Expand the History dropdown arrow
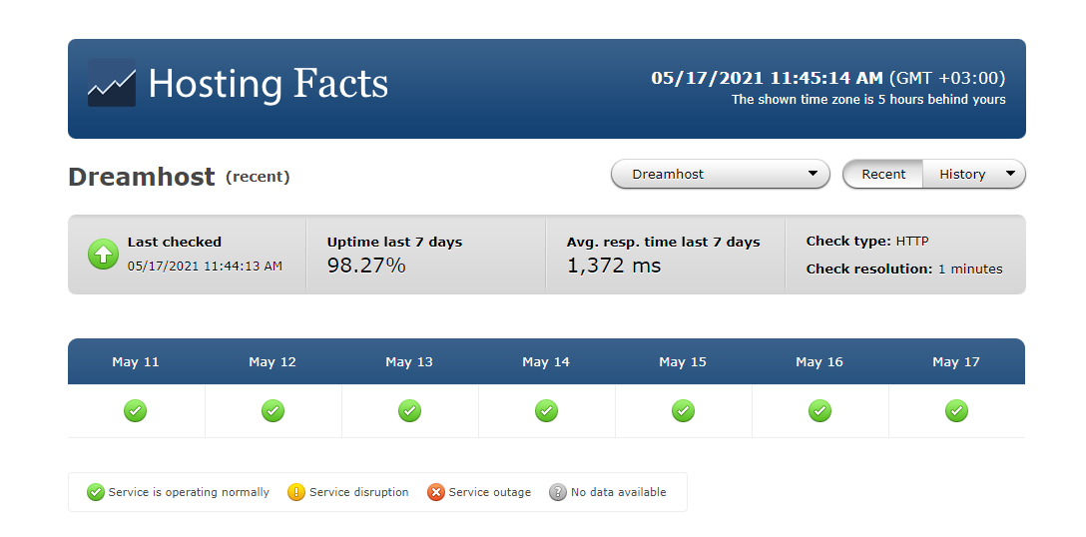The width and height of the screenshot is (1086, 537). (x=1010, y=174)
